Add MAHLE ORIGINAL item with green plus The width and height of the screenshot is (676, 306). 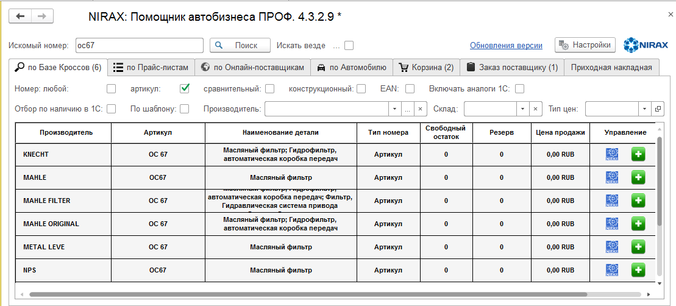coord(638,224)
